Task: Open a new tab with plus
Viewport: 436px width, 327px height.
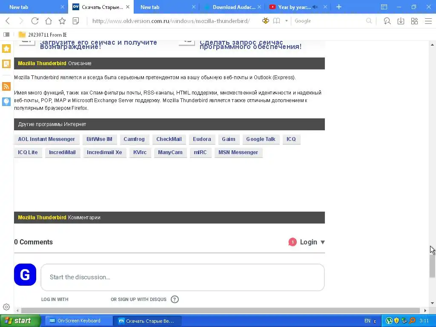Action: 338,7
